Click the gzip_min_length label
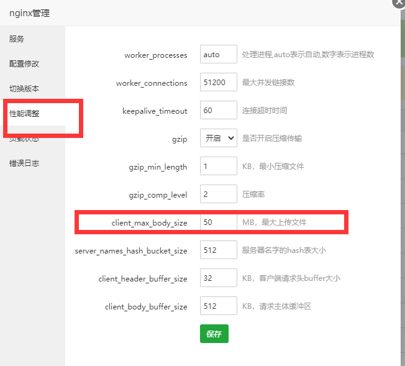The width and height of the screenshot is (405, 366). [x=158, y=167]
